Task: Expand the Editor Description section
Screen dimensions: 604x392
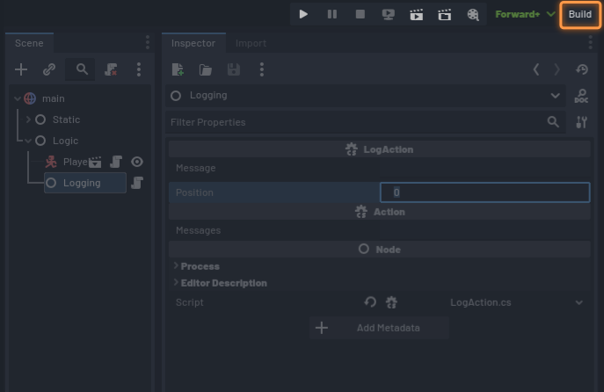Action: 176,283
